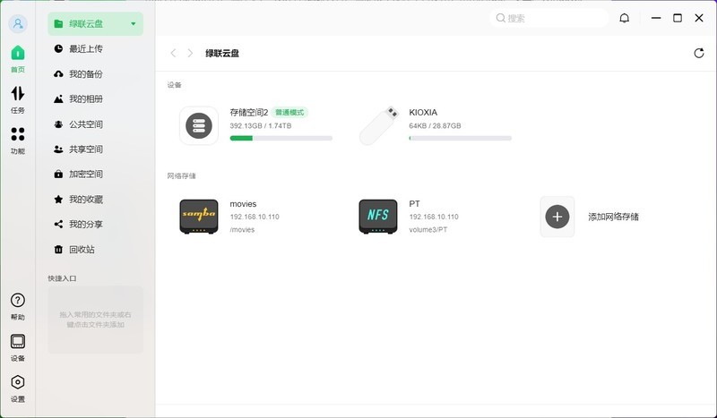Click the volume3/PT path text
This screenshot has height=418, width=717.
[x=428, y=230]
